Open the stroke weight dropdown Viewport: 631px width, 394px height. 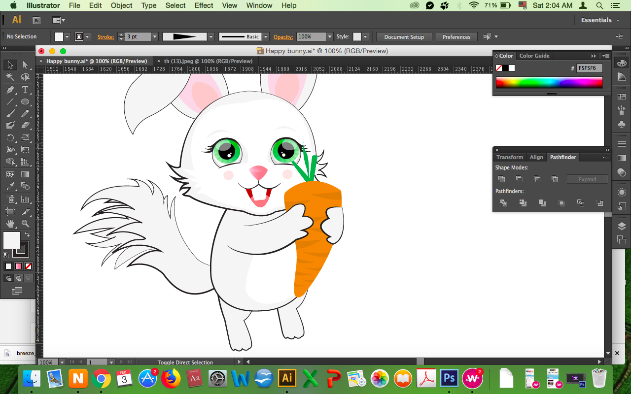pos(155,37)
